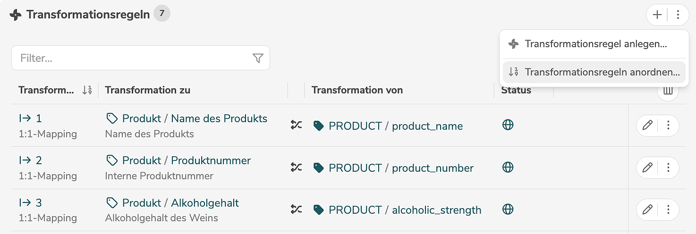Sort by the Transformation number column
Screen dimensions: 696x234
[x=86, y=90]
